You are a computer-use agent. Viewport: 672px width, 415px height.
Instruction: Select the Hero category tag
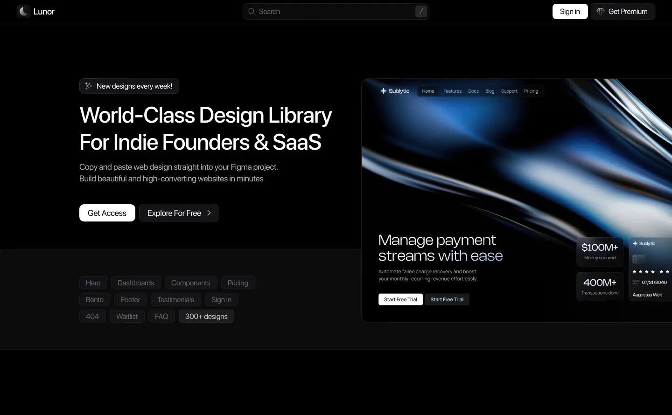[93, 283]
